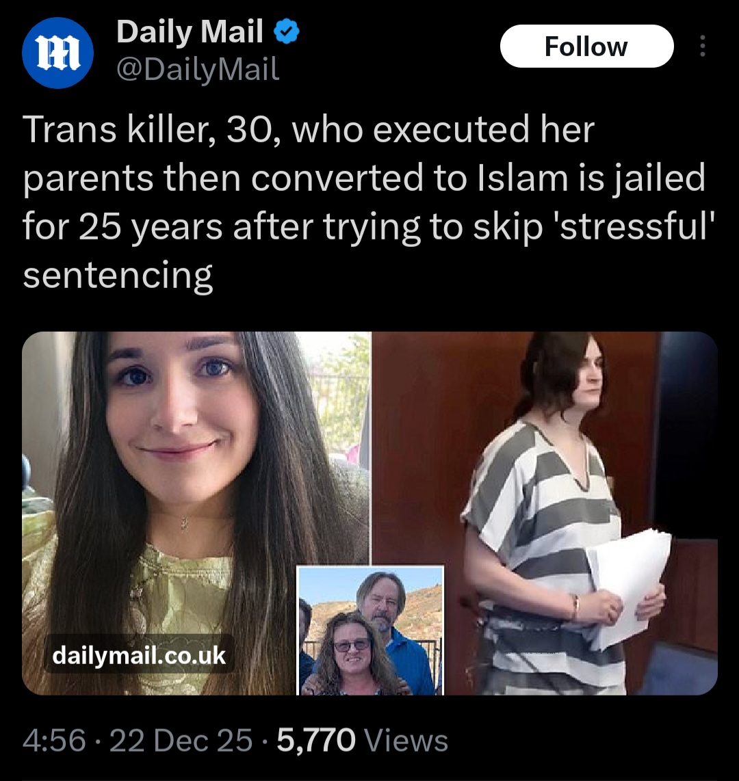The height and width of the screenshot is (781, 739).
Task: Click the blue verified checkmark badge
Action: (287, 32)
